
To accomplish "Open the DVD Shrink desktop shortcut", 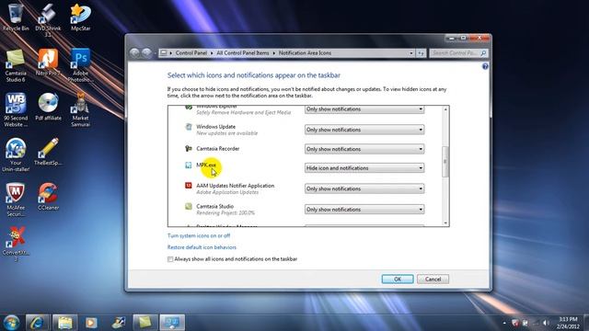I will click(48, 20).
